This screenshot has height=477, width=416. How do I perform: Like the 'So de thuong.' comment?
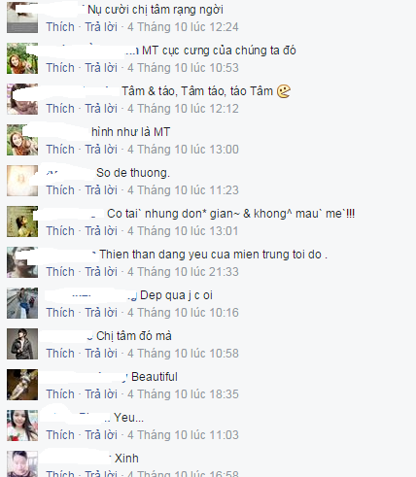pyautogui.click(x=60, y=190)
